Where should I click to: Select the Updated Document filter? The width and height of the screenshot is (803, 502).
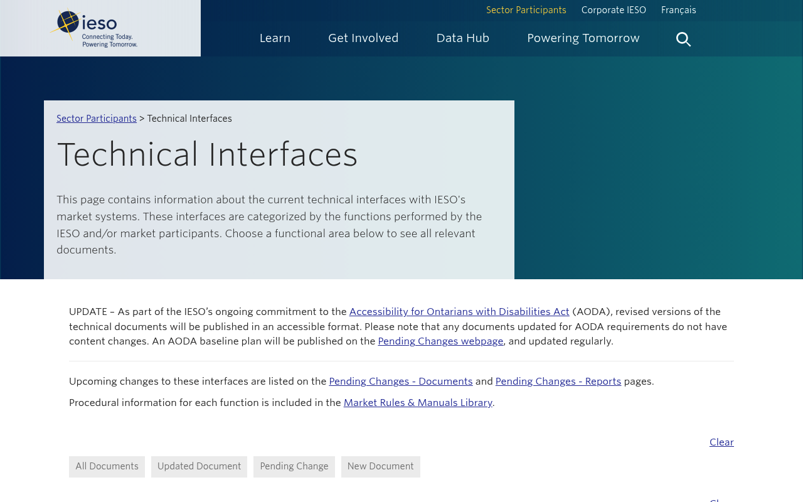click(199, 467)
